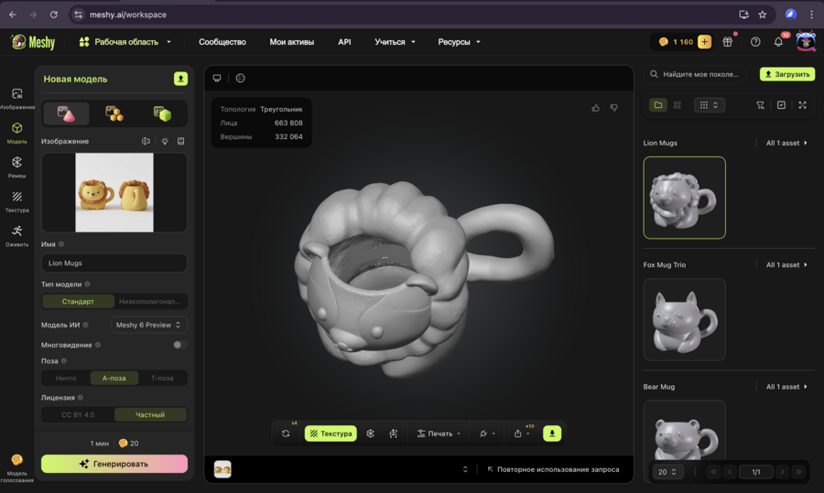824x493 pixels.
Task: Open the Рабочая область dropdown
Action: (125, 42)
